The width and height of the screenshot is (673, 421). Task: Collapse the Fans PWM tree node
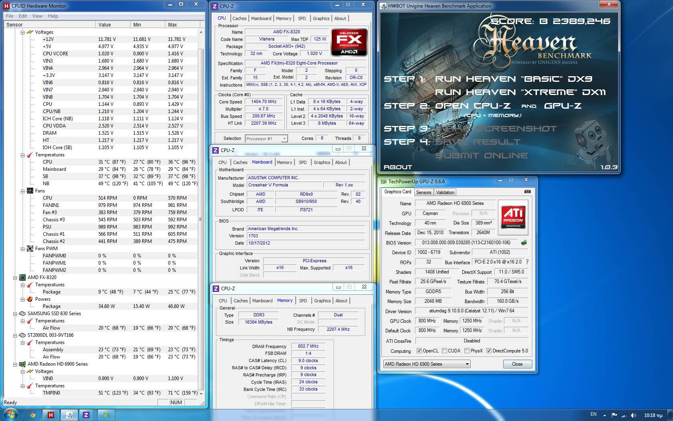point(23,249)
